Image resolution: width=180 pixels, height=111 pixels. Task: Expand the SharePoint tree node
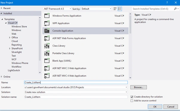click(10, 48)
